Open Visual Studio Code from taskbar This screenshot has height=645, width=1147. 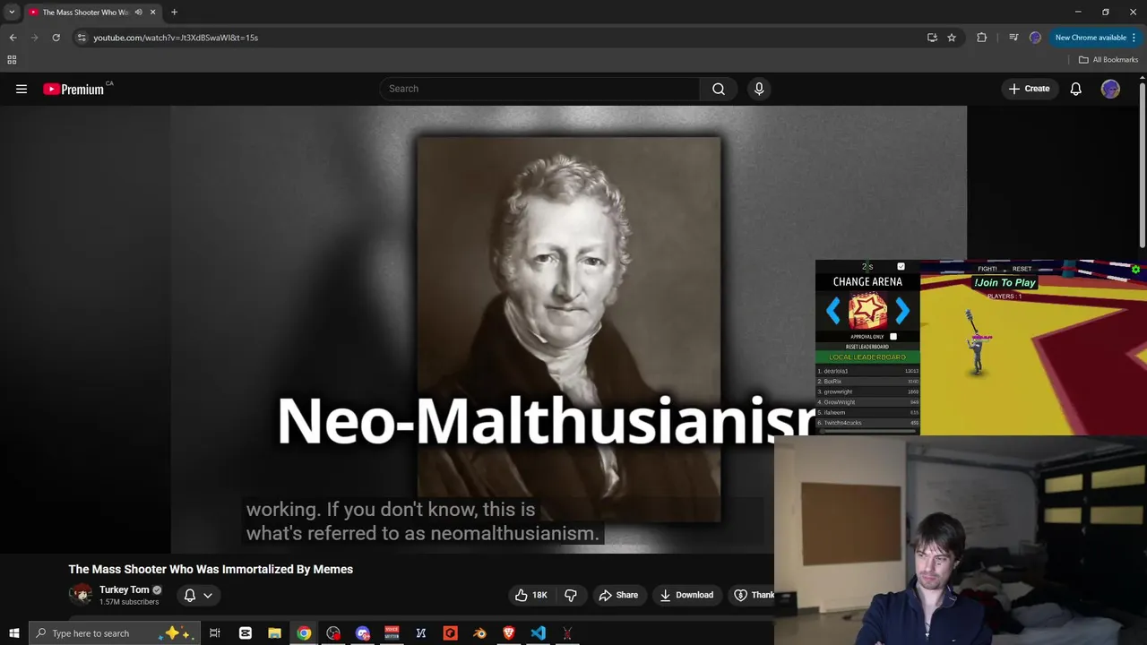pos(538,633)
